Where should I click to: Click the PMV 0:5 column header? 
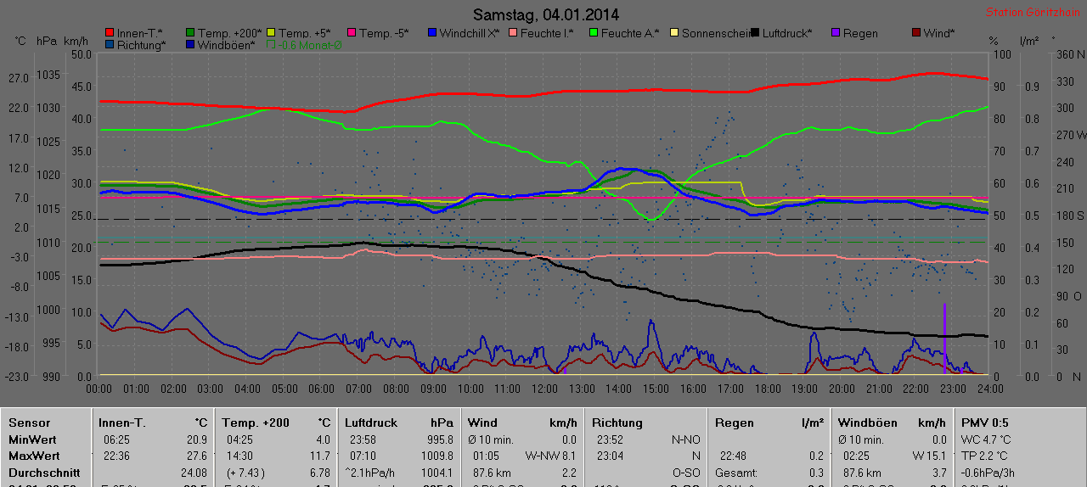[985, 423]
